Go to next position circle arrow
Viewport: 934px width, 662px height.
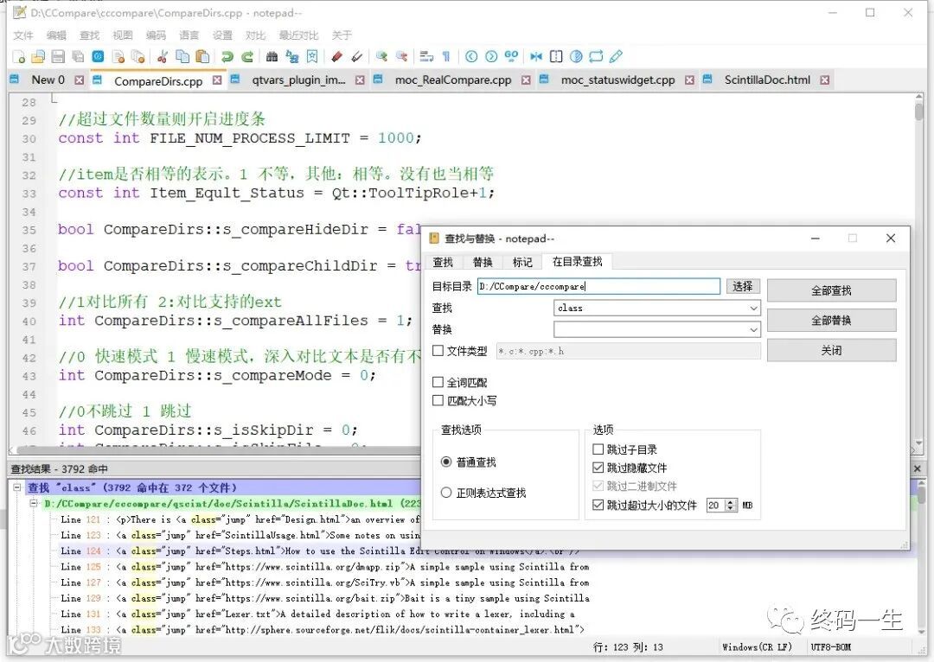pyautogui.click(x=491, y=56)
